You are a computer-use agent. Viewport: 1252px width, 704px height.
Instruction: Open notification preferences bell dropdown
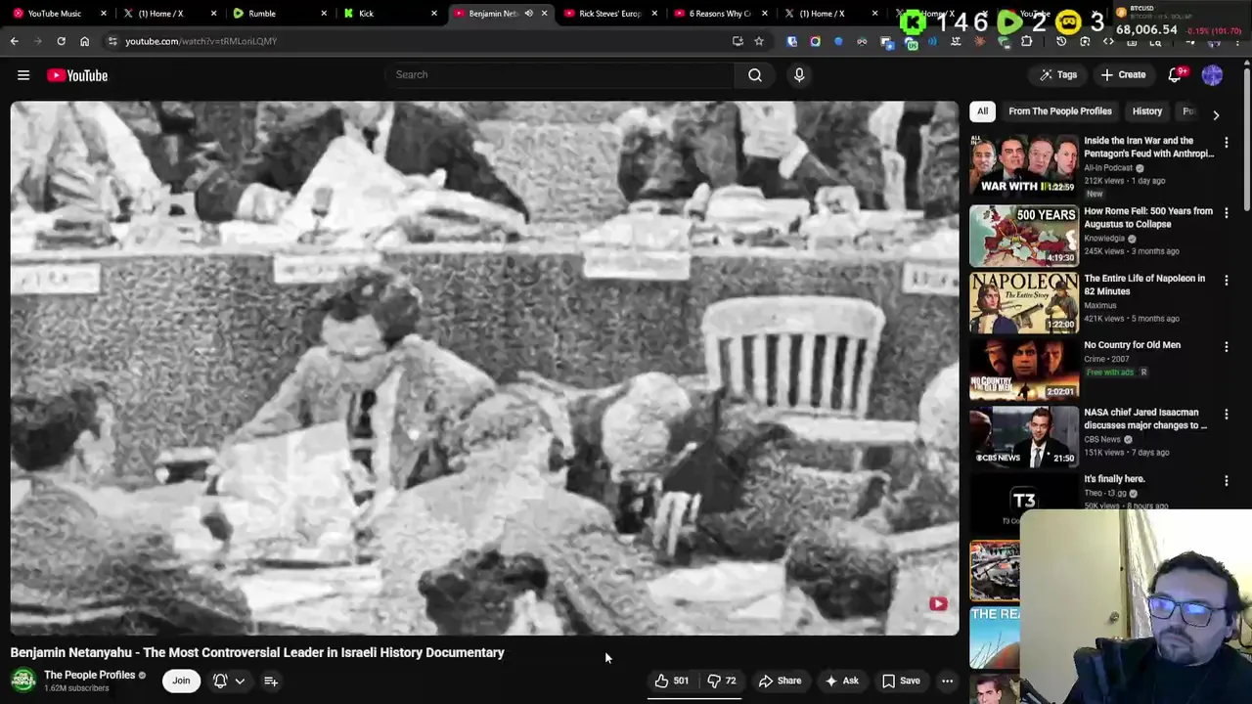[228, 681]
